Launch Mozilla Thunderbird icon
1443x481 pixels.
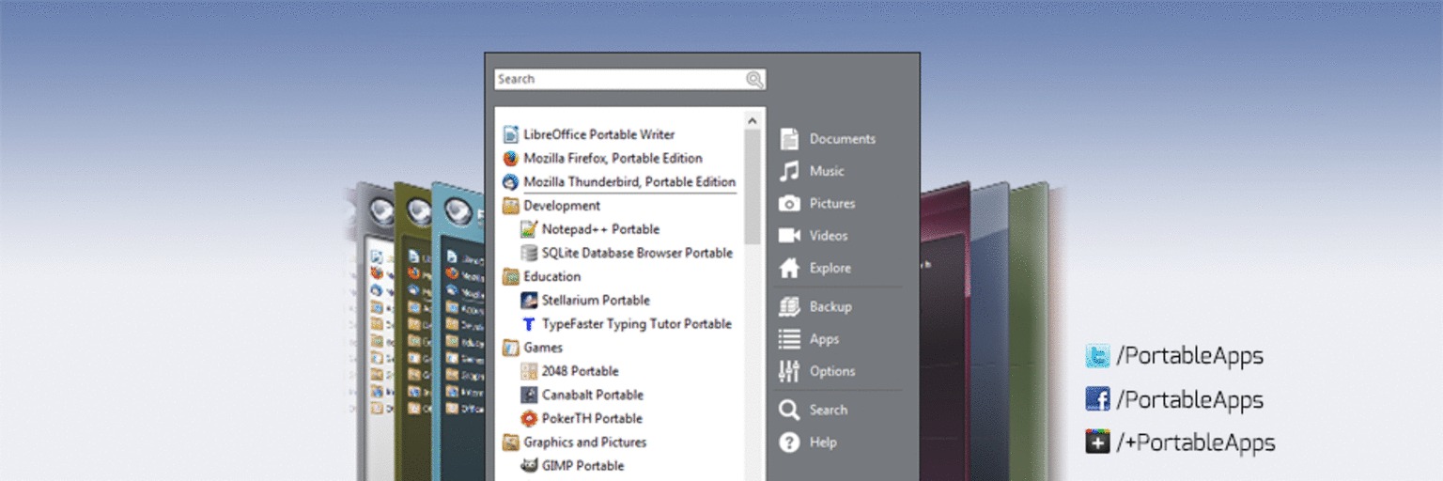(511, 181)
